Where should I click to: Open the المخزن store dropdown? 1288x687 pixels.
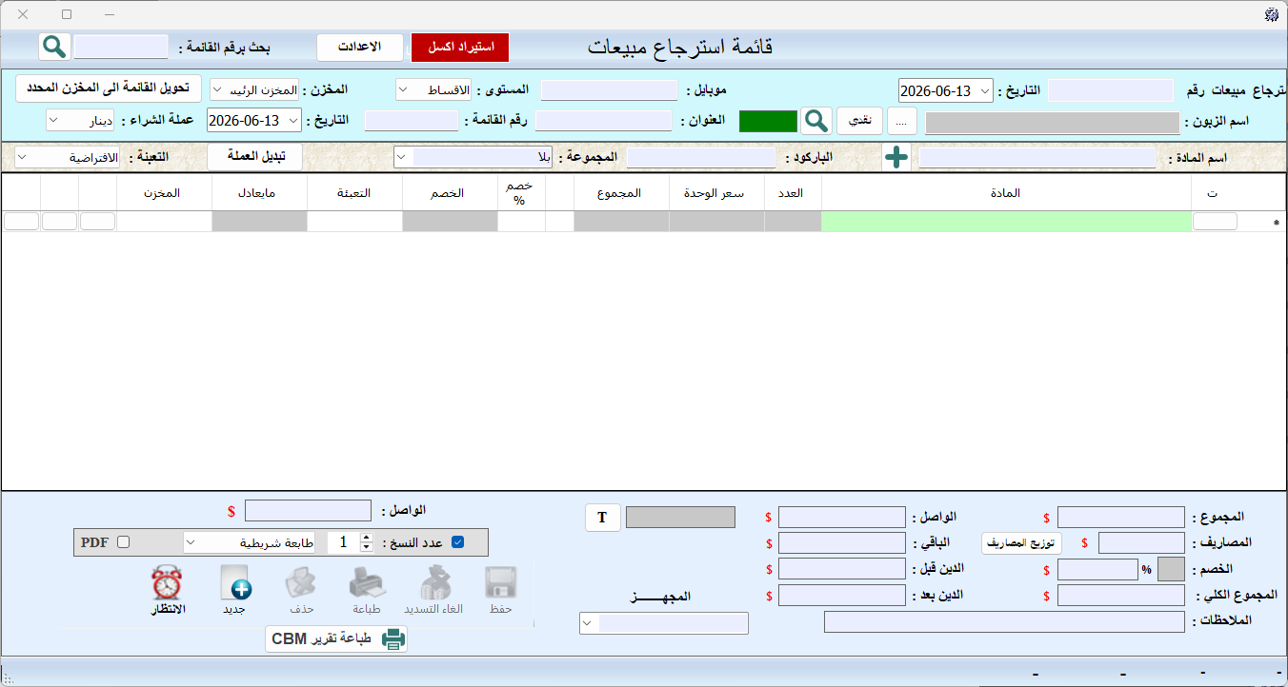(218, 90)
